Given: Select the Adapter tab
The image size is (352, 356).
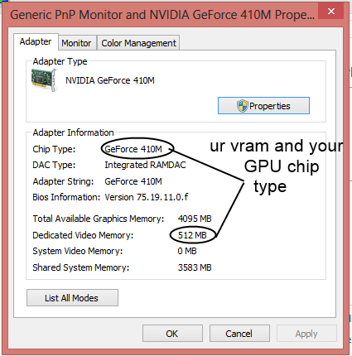Looking at the screenshot, I should (36, 41).
